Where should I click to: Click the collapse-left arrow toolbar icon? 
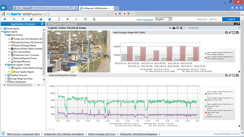(x=14, y=19)
